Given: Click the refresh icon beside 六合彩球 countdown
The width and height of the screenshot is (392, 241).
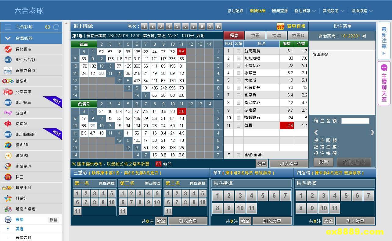Looking at the screenshot, I should pos(56,27).
